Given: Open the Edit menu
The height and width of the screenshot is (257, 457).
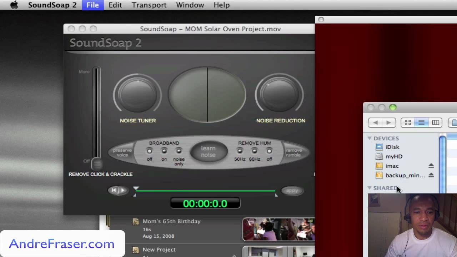Looking at the screenshot, I should click(x=115, y=5).
